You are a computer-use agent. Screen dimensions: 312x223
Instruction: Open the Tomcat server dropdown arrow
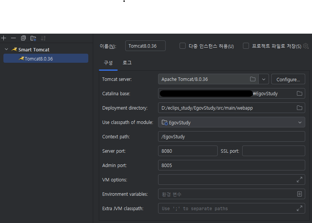264,79
